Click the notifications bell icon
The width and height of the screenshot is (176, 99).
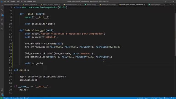click(174, 98)
